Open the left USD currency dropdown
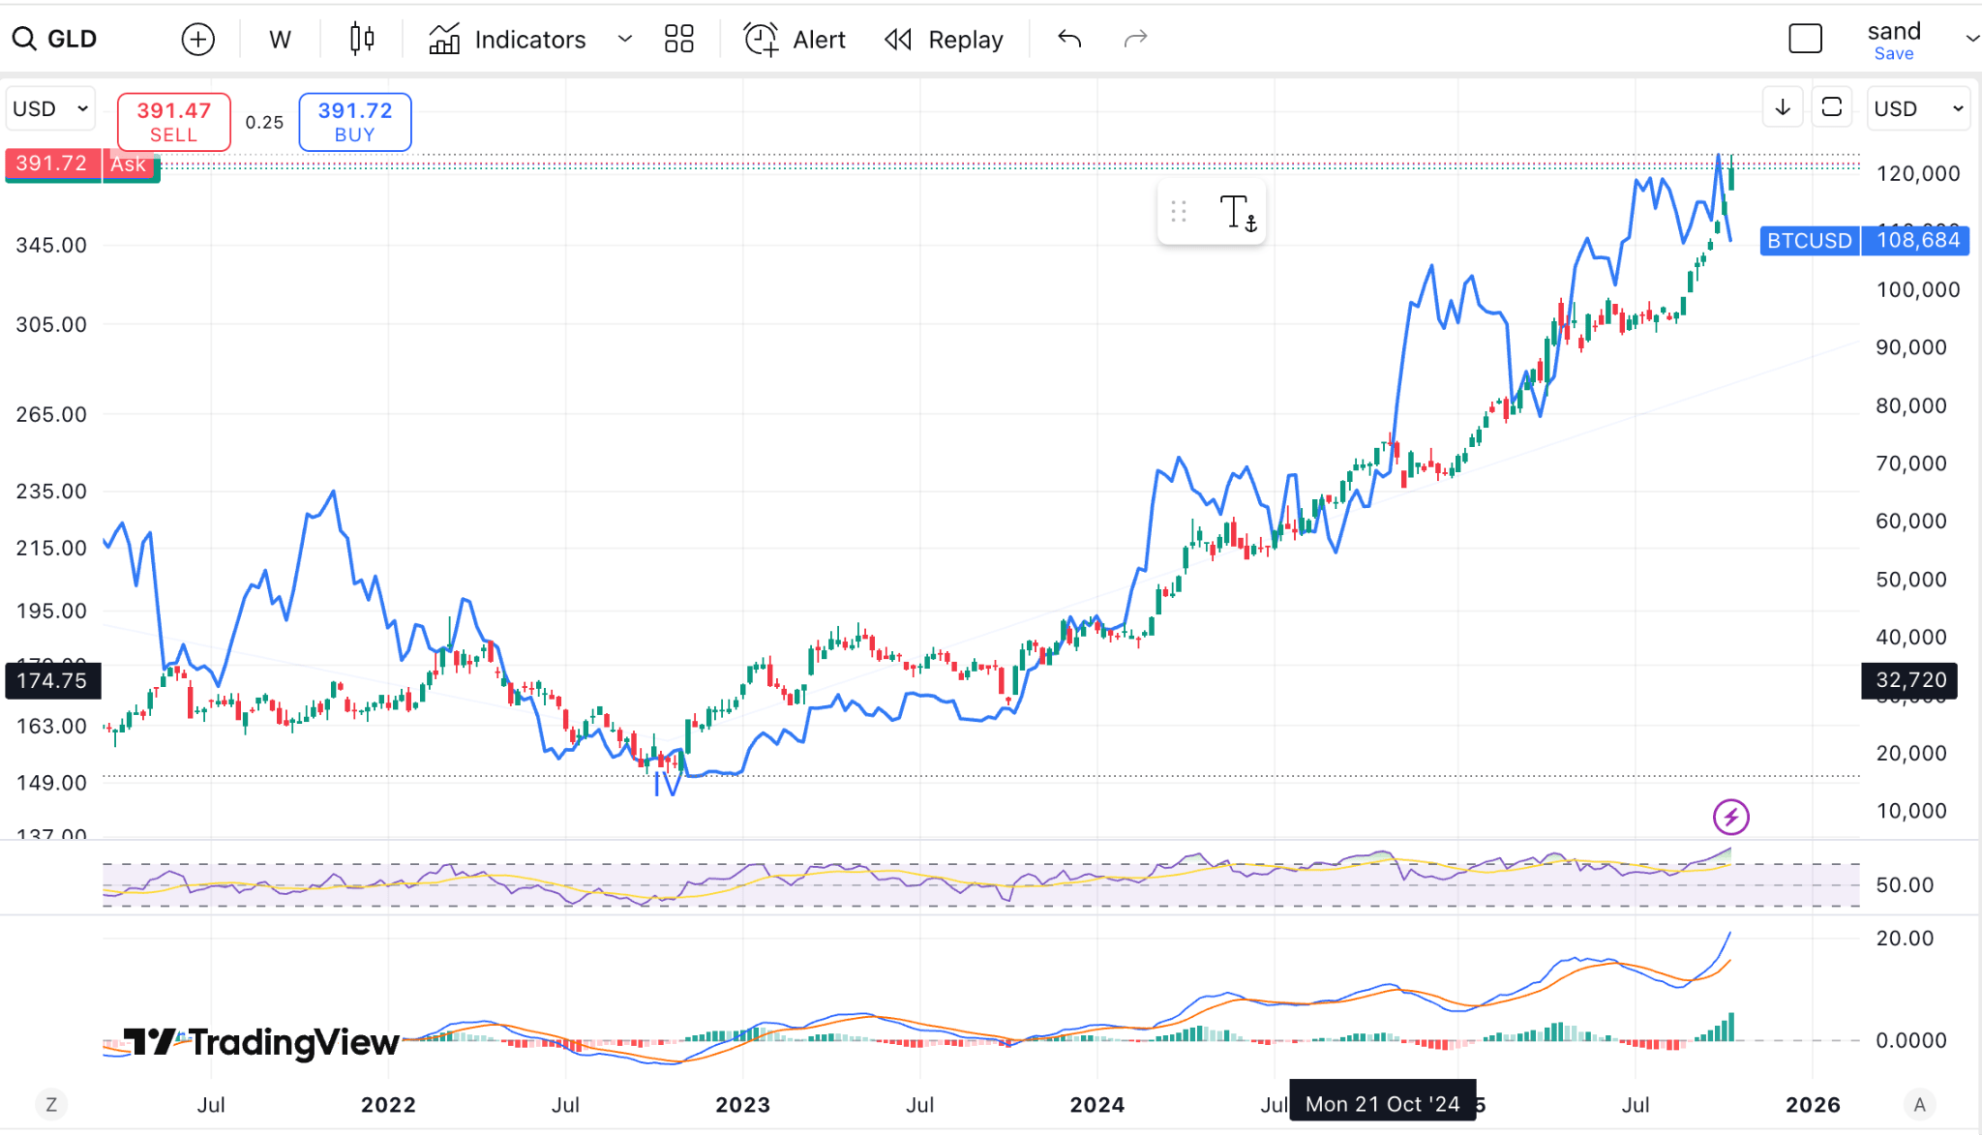The width and height of the screenshot is (1982, 1135). coord(49,107)
